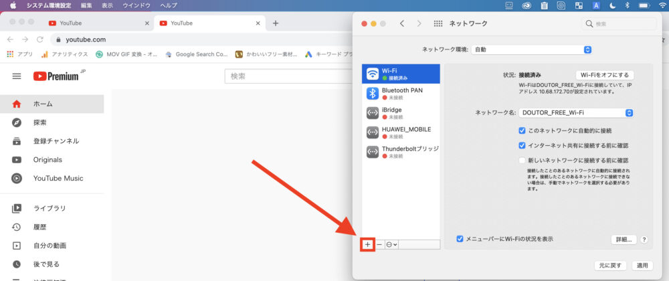
Task: Open ホーム in YouTube sidebar
Action: click(52, 104)
